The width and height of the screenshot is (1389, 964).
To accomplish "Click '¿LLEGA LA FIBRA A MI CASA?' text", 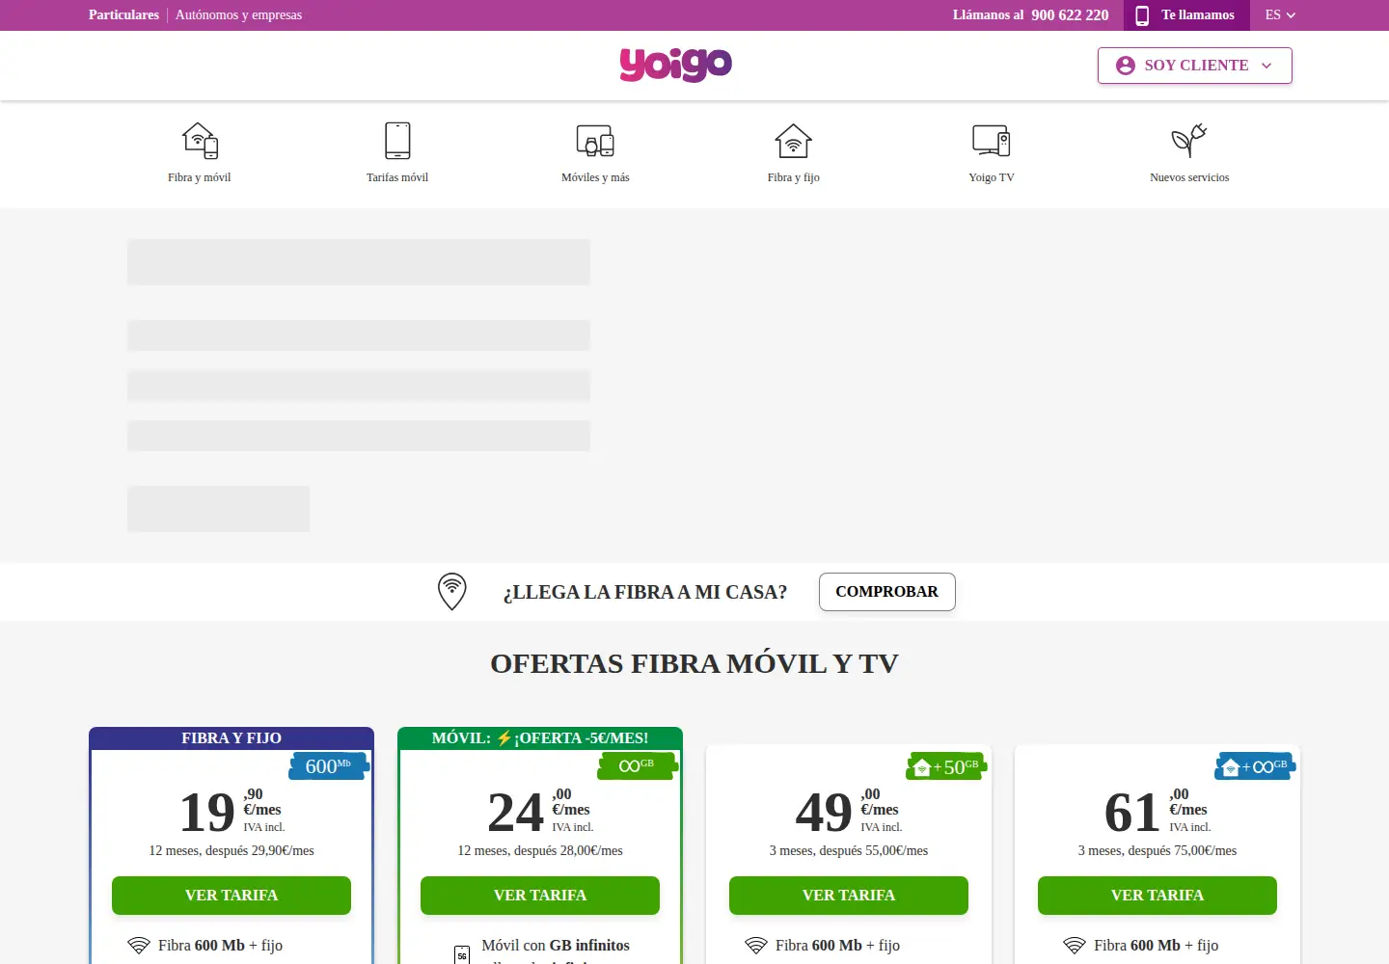I will (x=645, y=593).
